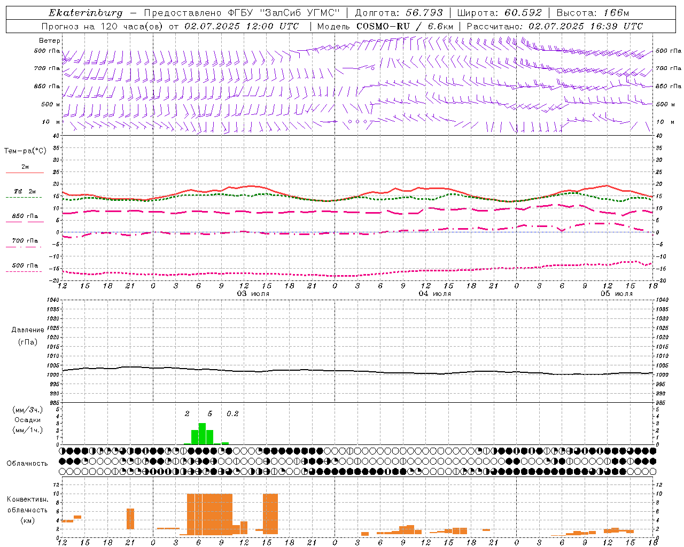Click the '(мм/1ч.)' precipitation unit label
The height and width of the screenshot is (547, 684).
[x=28, y=430]
